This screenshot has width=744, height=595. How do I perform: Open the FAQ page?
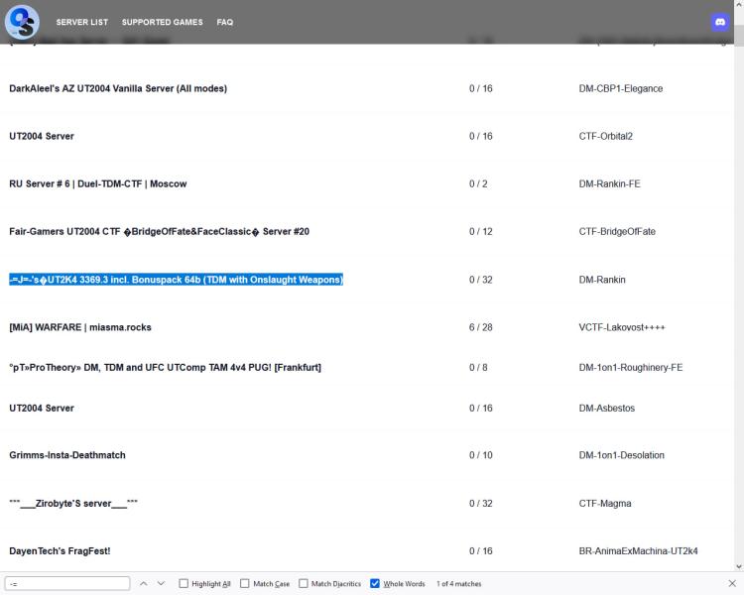tap(225, 22)
